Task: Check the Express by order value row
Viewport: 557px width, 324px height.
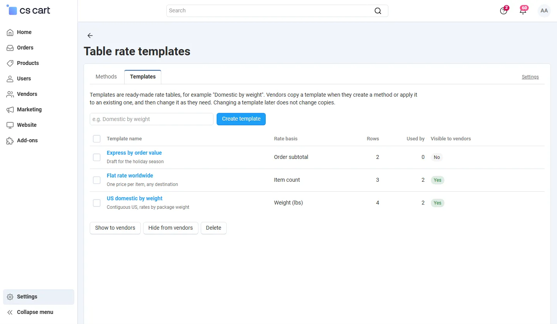Action: (97, 157)
